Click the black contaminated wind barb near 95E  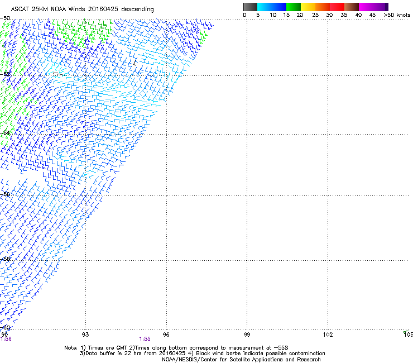pos(135,63)
